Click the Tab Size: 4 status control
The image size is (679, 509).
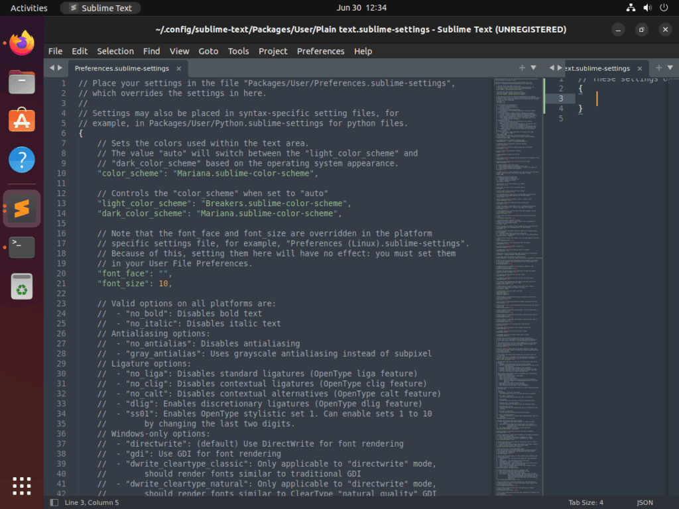pos(586,502)
